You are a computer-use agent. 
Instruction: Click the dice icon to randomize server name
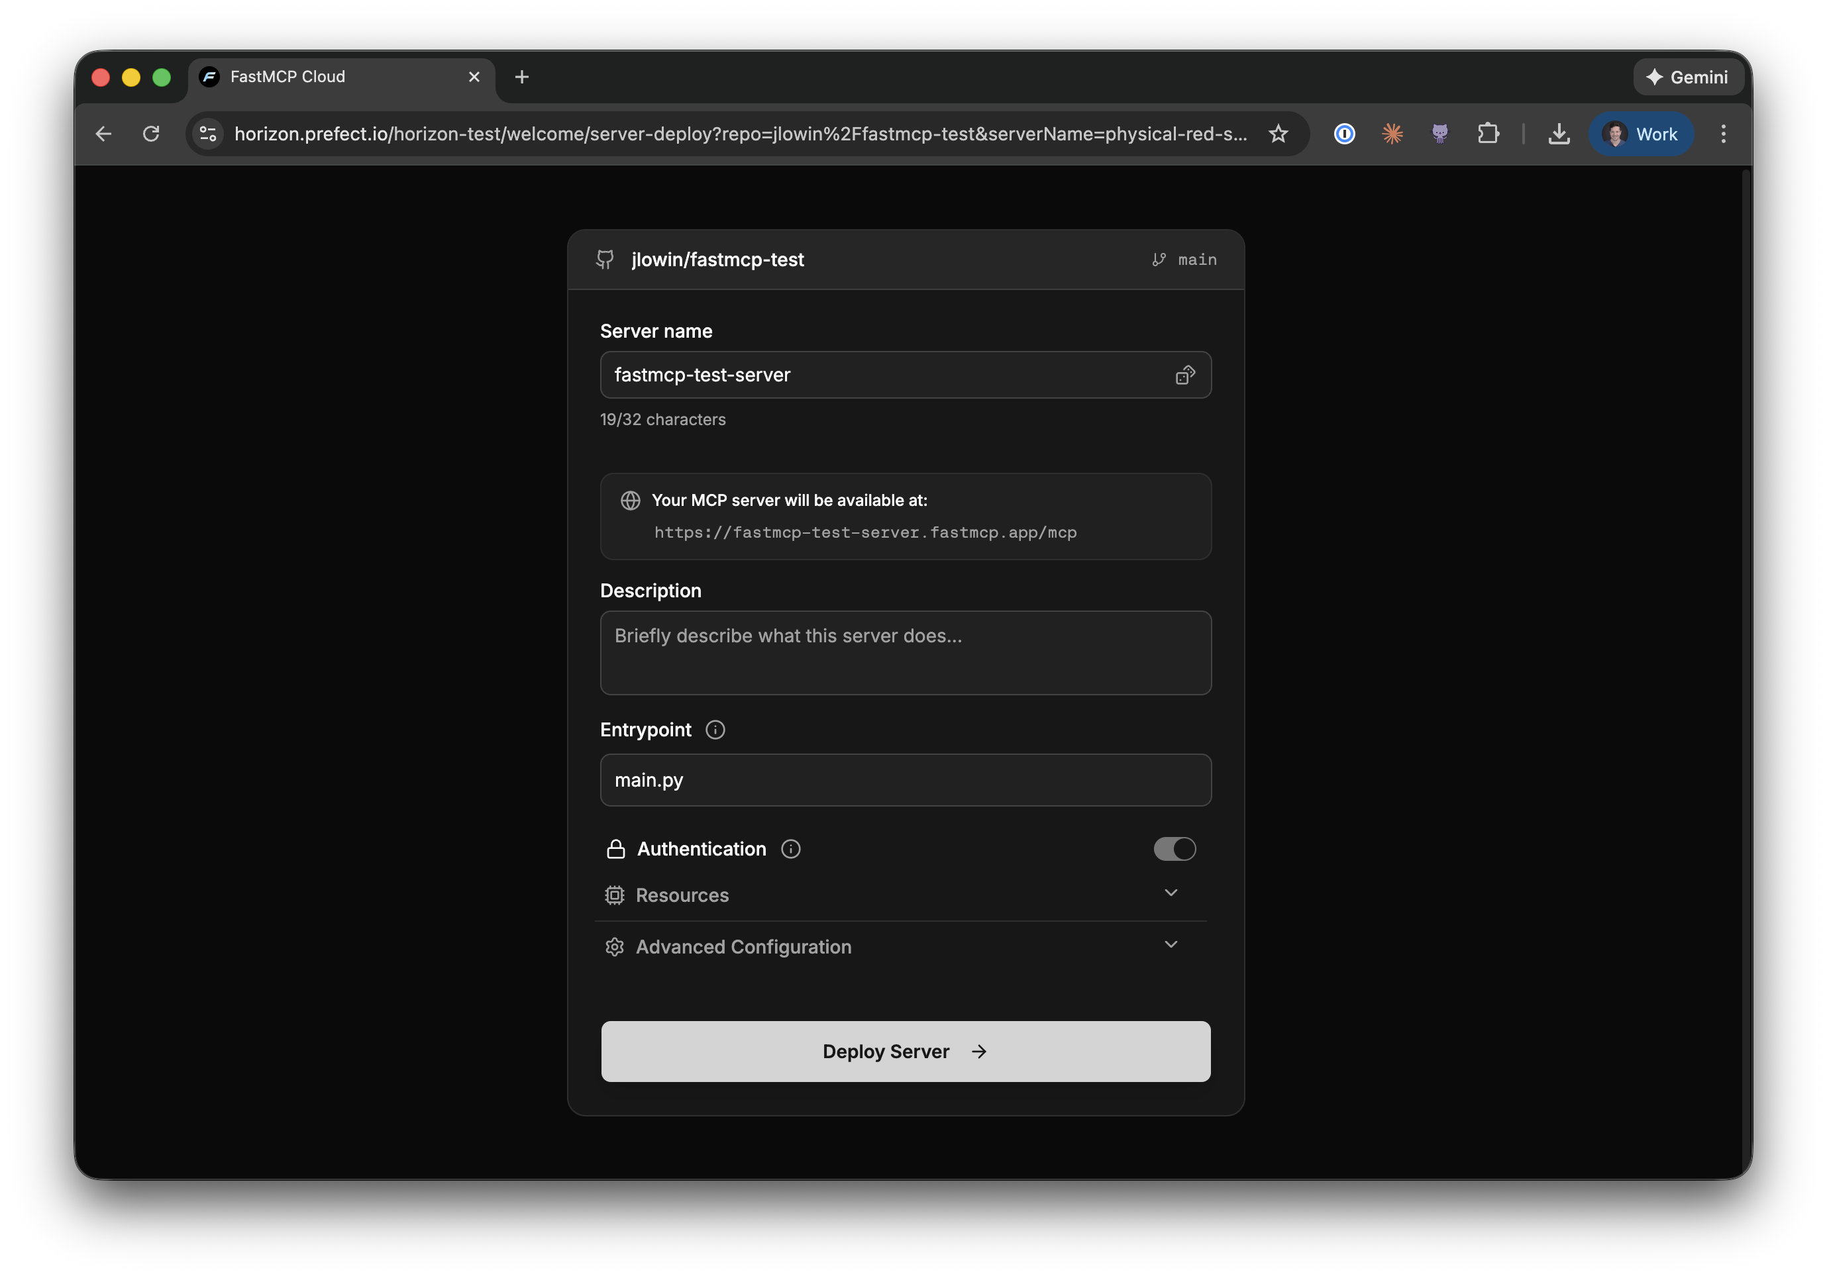point(1185,375)
